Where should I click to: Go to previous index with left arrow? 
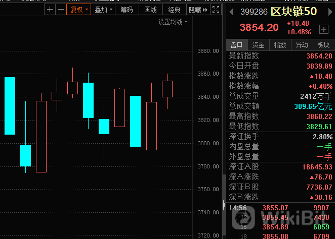click(231, 12)
